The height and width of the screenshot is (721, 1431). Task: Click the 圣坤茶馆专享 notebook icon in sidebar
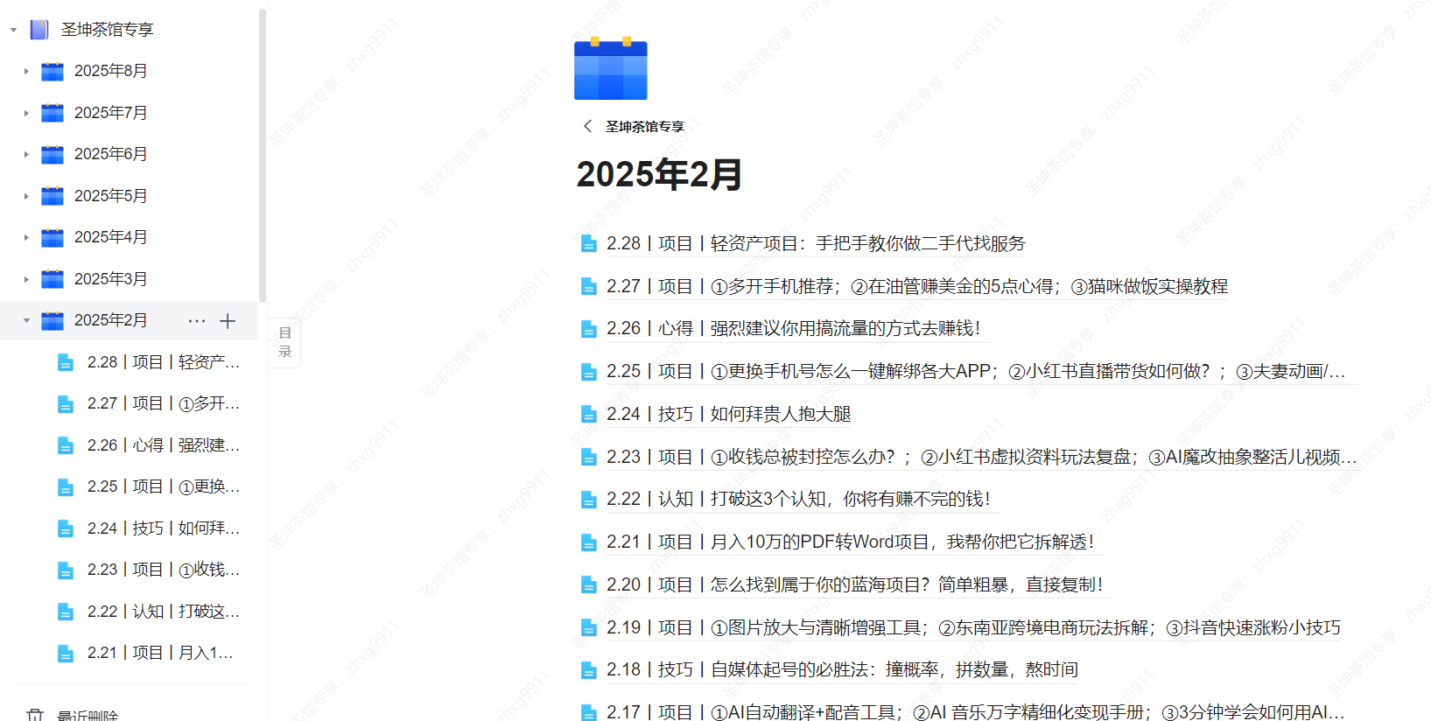(39, 30)
